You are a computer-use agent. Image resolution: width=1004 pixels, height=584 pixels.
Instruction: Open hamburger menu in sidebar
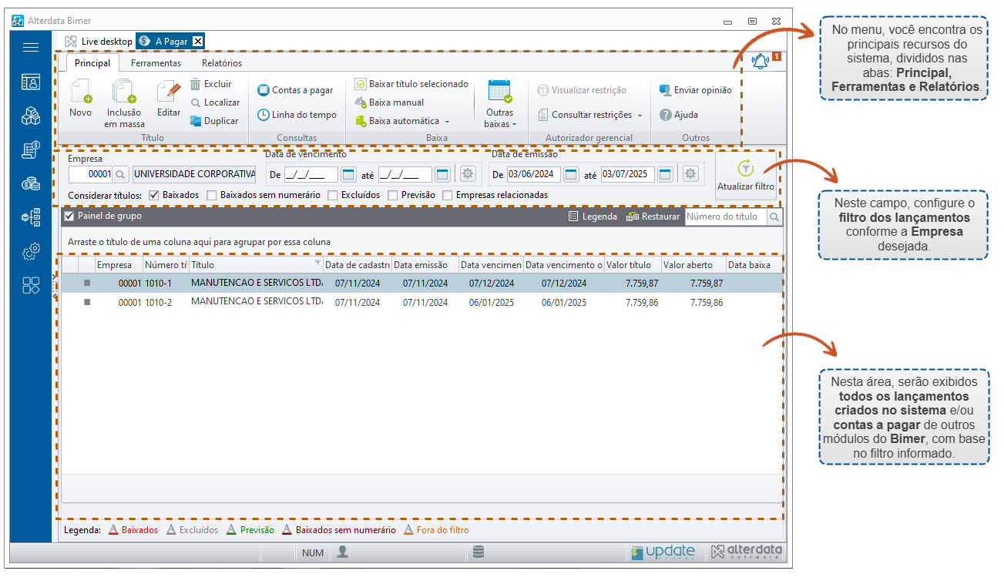[31, 48]
